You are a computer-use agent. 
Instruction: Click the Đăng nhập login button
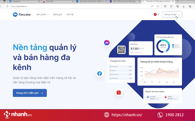pyautogui.click(x=172, y=14)
